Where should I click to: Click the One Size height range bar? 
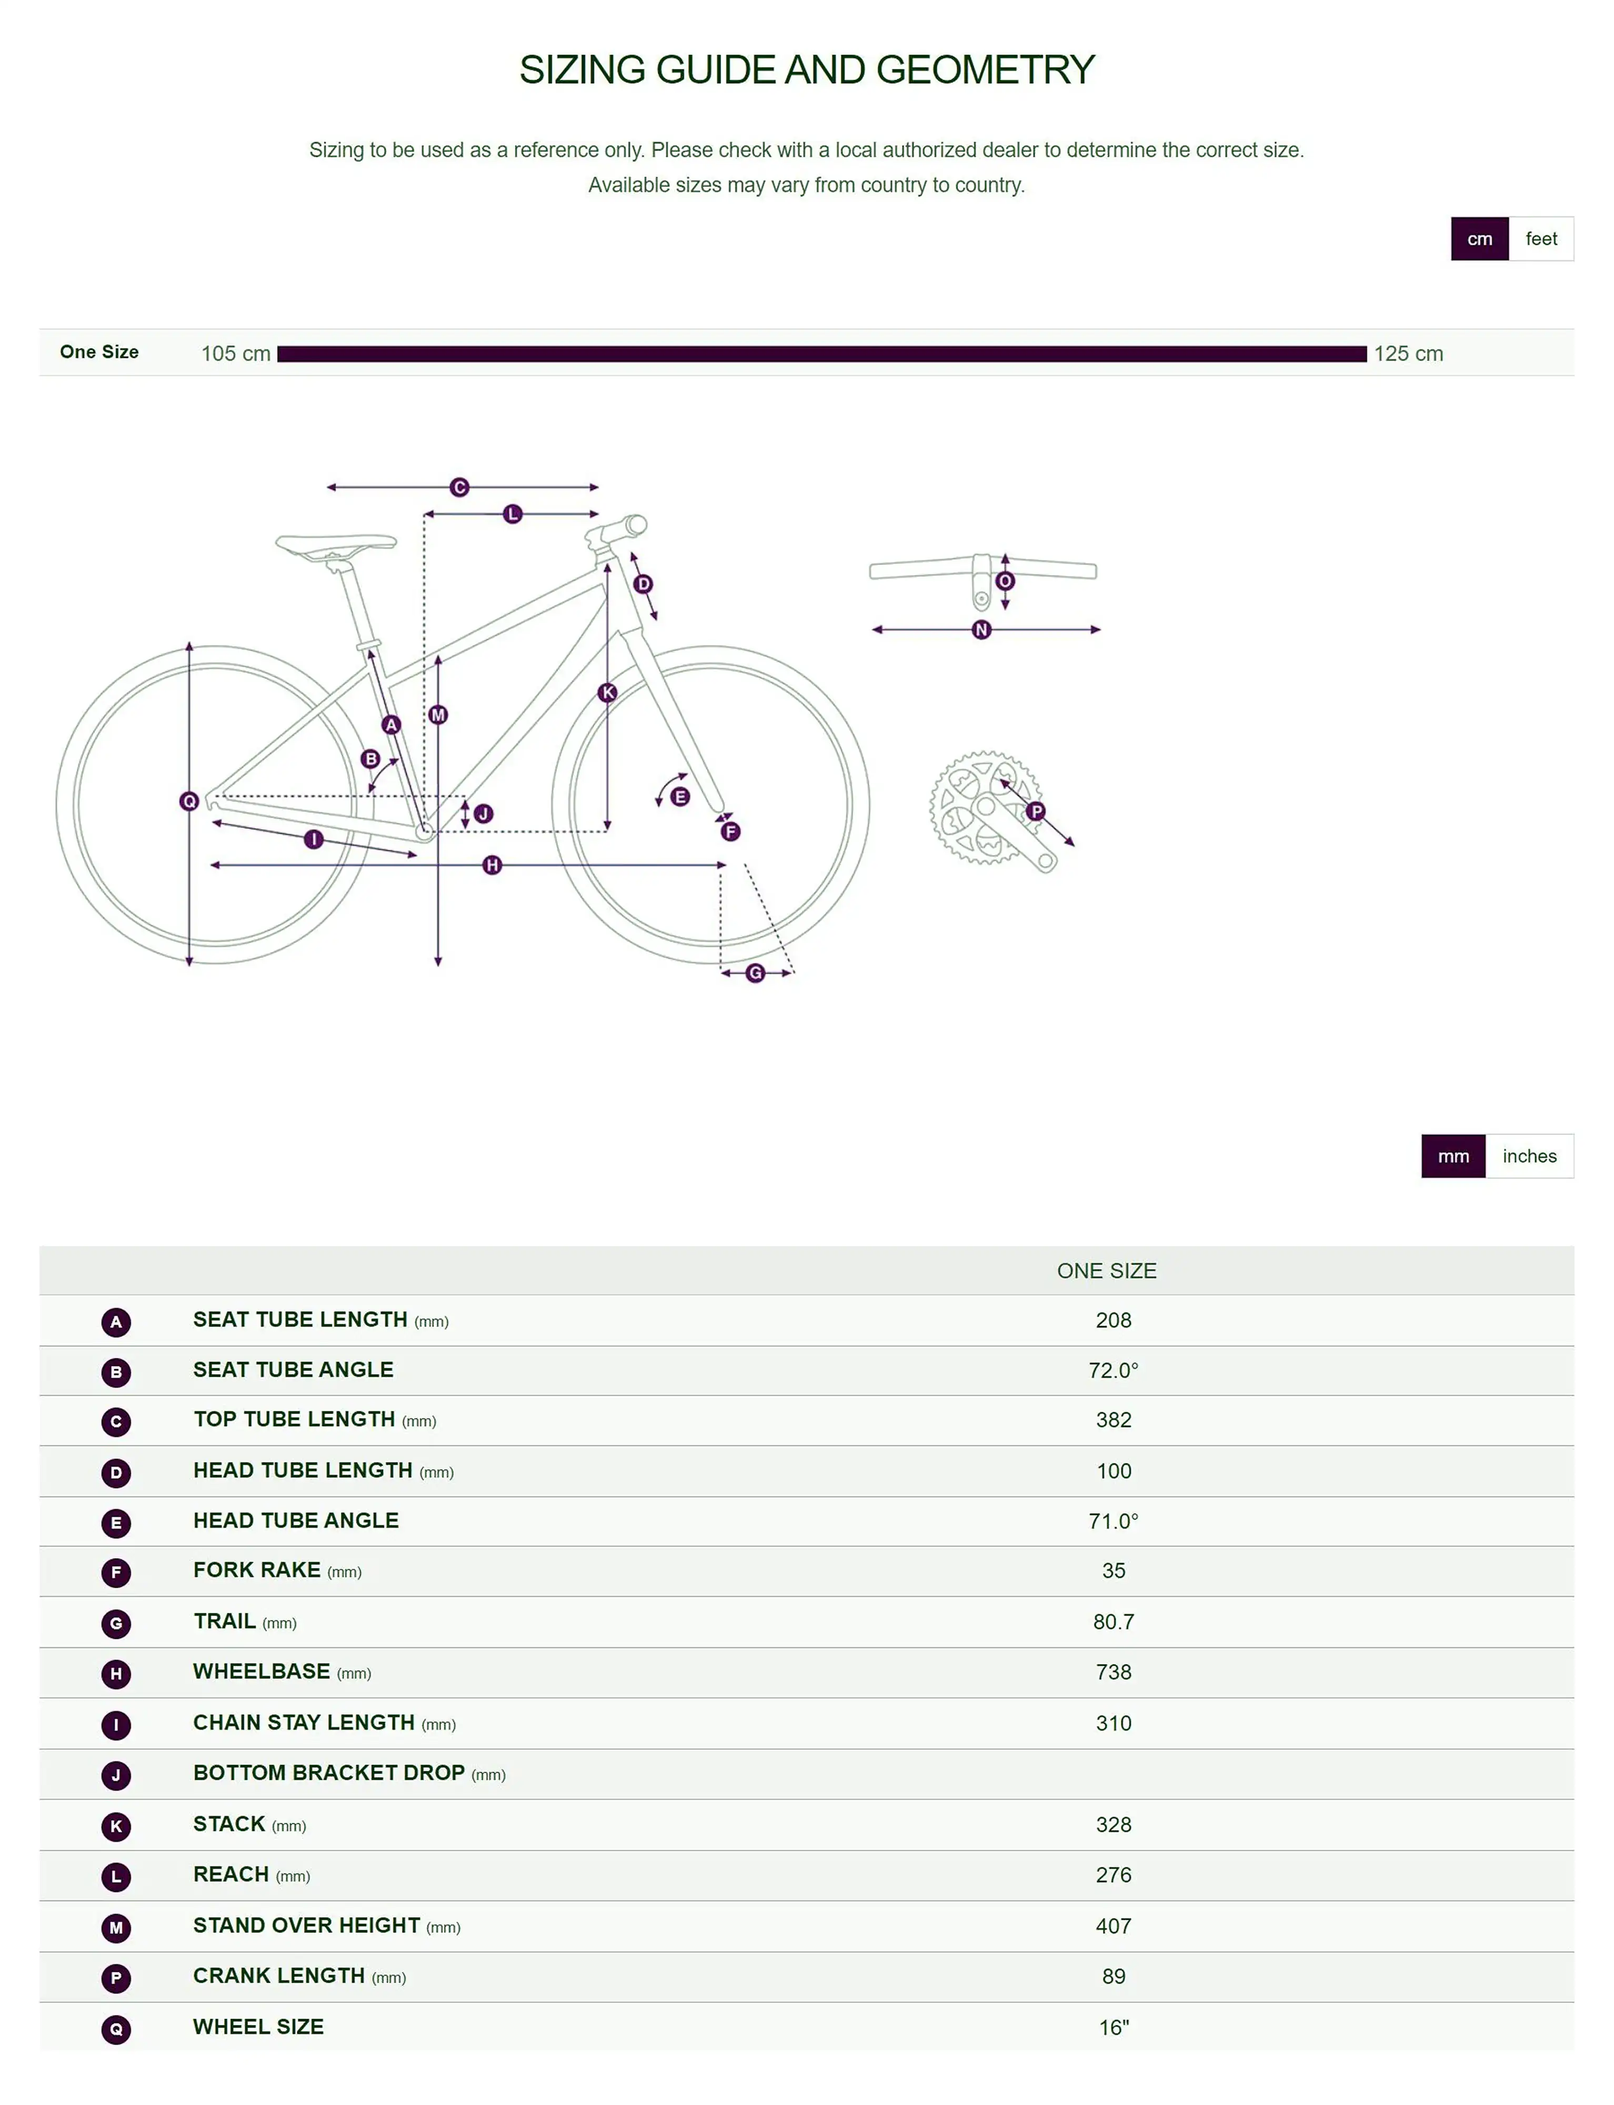click(821, 354)
